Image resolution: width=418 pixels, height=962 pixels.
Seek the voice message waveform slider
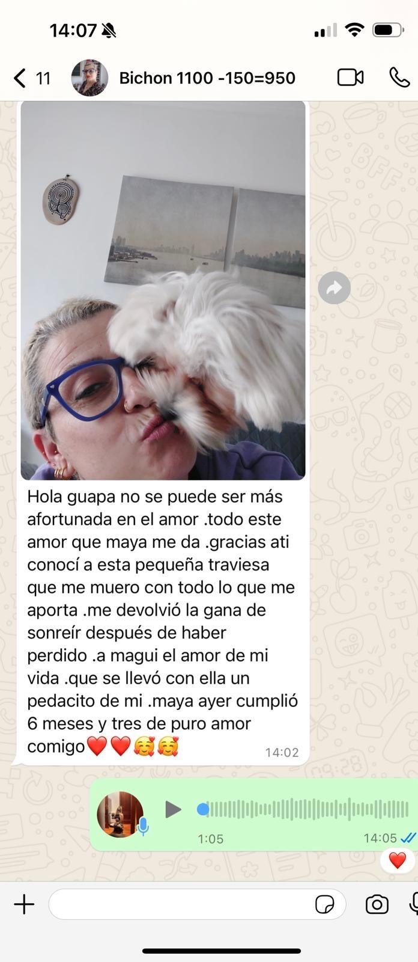pyautogui.click(x=303, y=809)
